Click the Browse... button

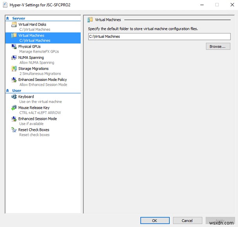[218, 46]
